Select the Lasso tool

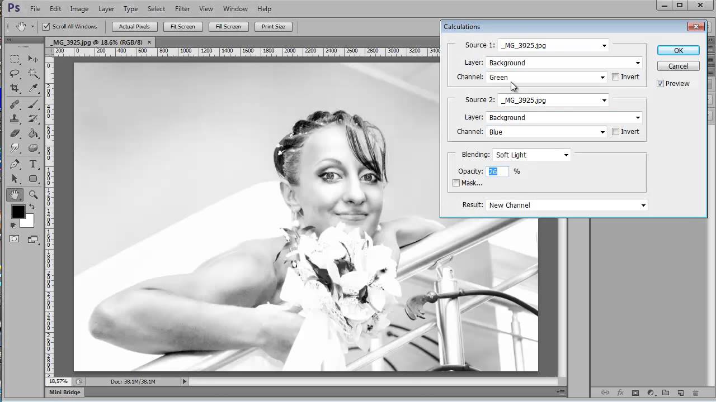15,74
